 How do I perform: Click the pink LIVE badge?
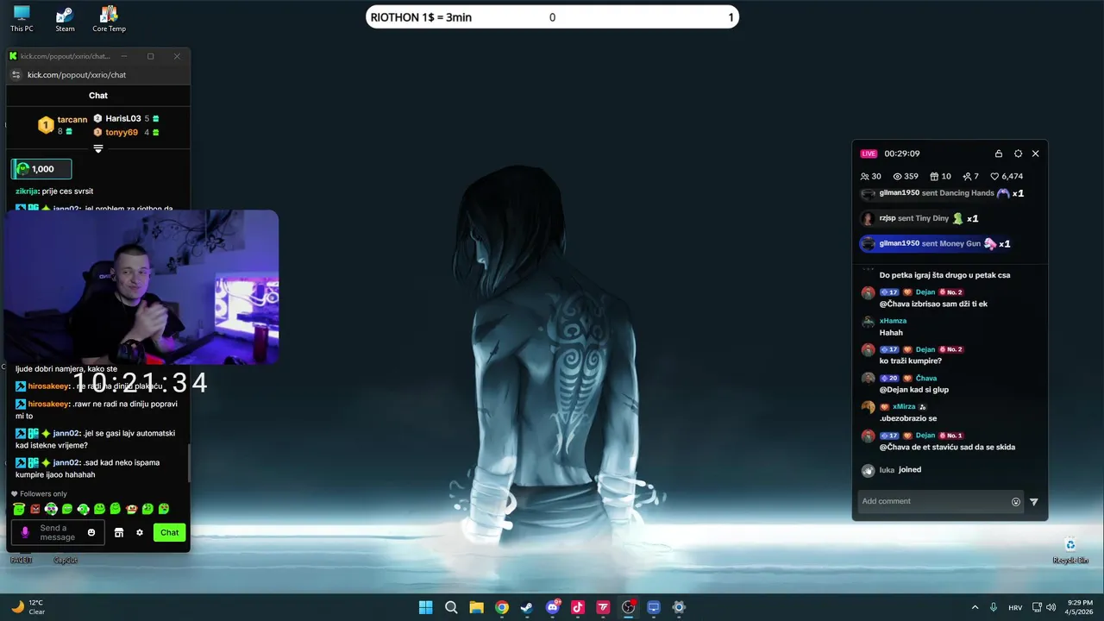pyautogui.click(x=869, y=154)
